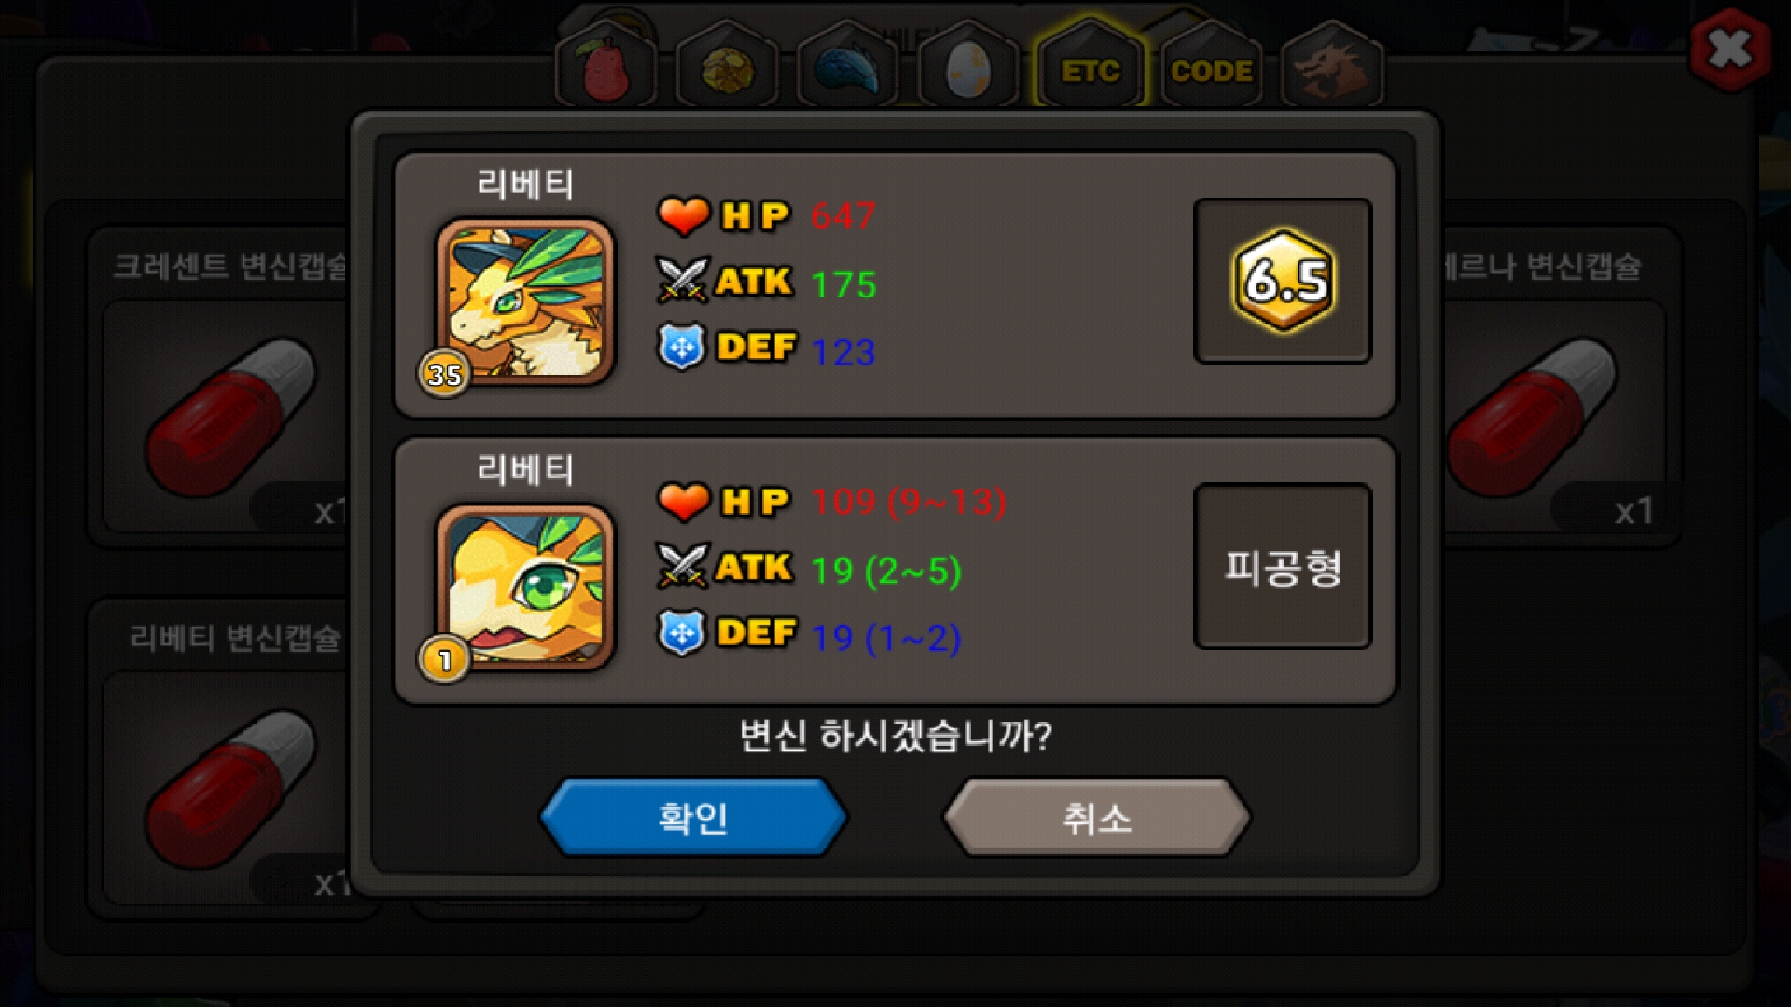Click the DEF shield icon in lower panel
Viewport: 1791px width, 1007px height.
[682, 633]
